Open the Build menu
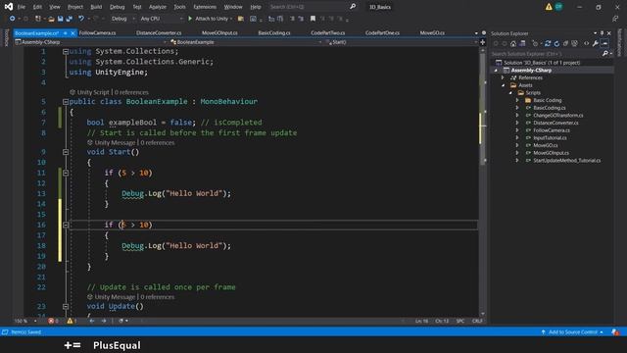This screenshot has height=353, width=627. (x=96, y=7)
